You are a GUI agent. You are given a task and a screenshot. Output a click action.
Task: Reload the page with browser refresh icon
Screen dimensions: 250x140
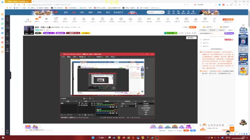pyautogui.click(x=15, y=5)
